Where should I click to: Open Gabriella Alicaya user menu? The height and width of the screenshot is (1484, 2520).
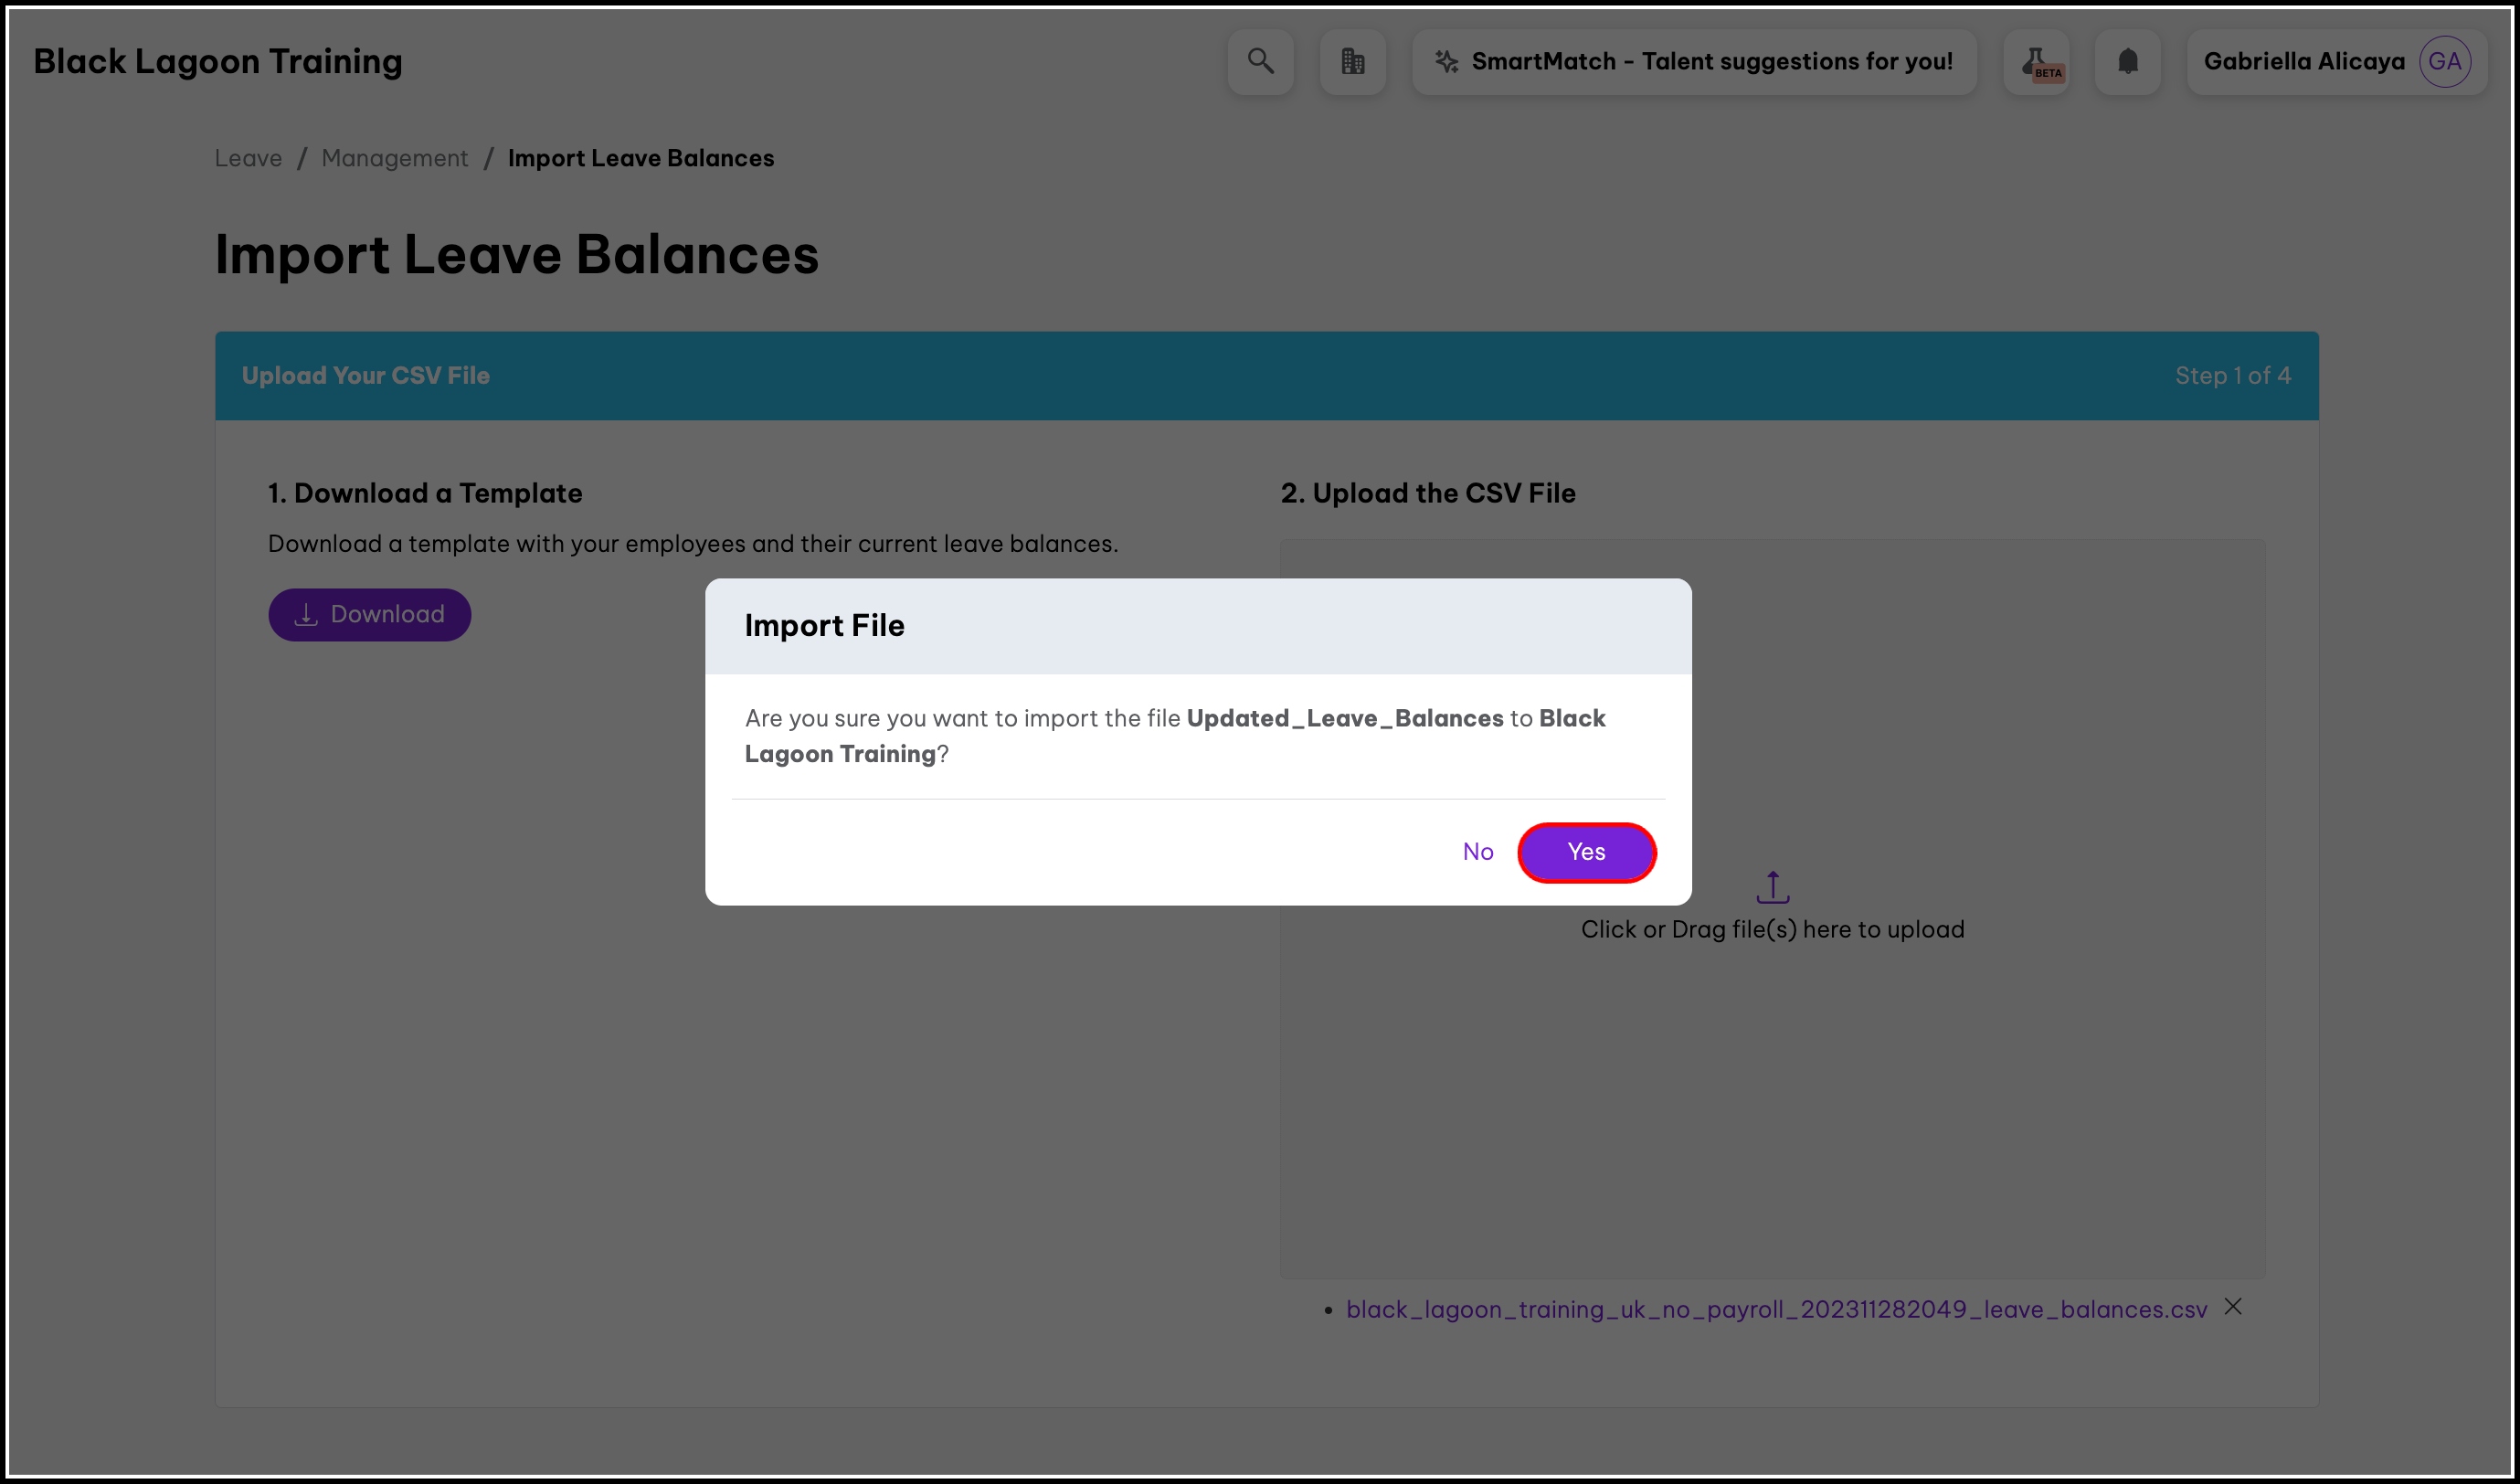coord(2303,62)
